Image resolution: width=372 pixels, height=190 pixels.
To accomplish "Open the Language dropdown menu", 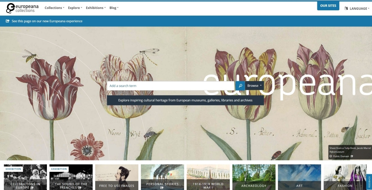I will pos(357,9).
